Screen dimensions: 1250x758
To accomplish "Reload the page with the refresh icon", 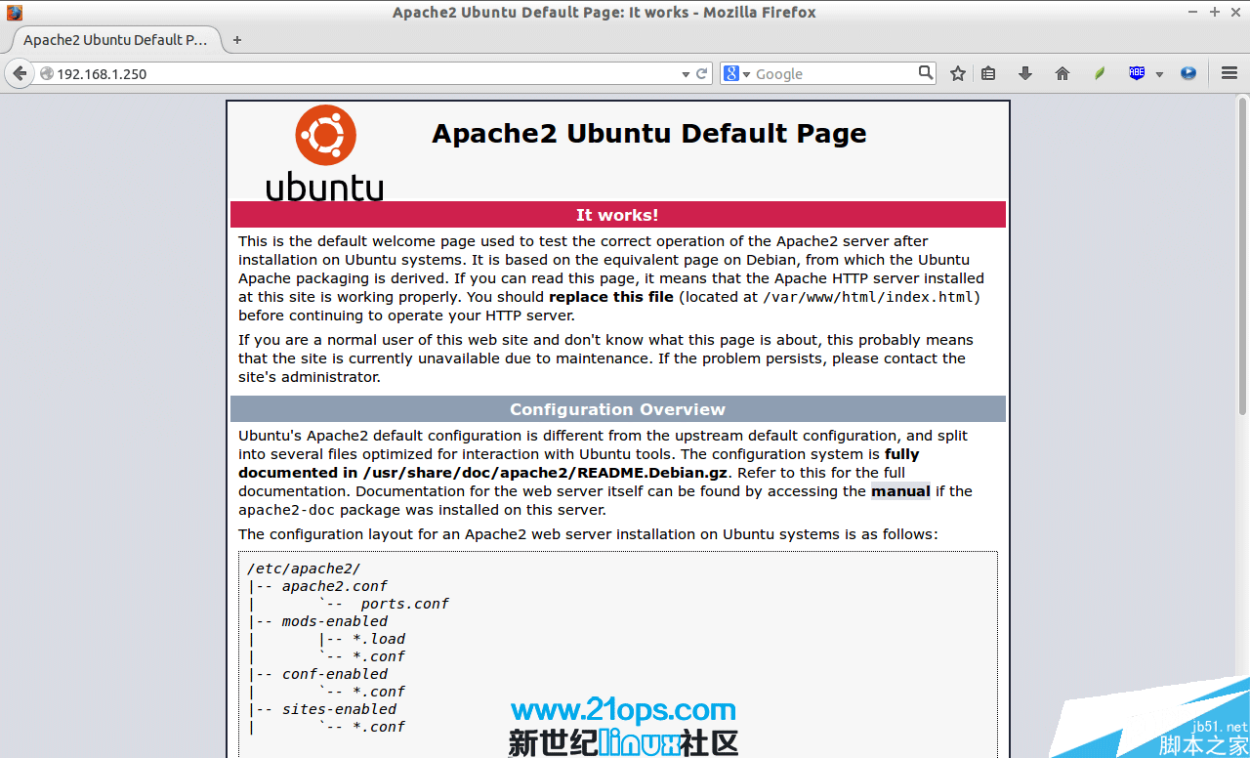I will (x=701, y=74).
